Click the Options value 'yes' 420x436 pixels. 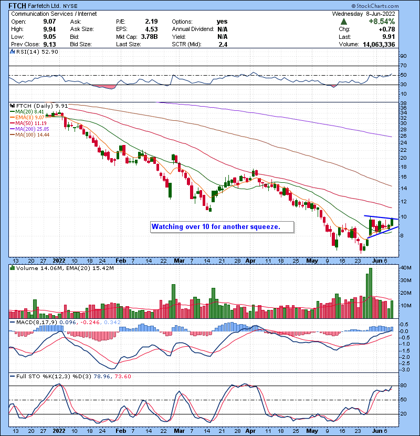point(222,22)
